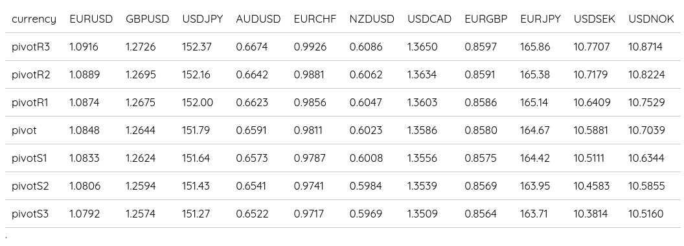Select the pivot row label

coord(25,130)
